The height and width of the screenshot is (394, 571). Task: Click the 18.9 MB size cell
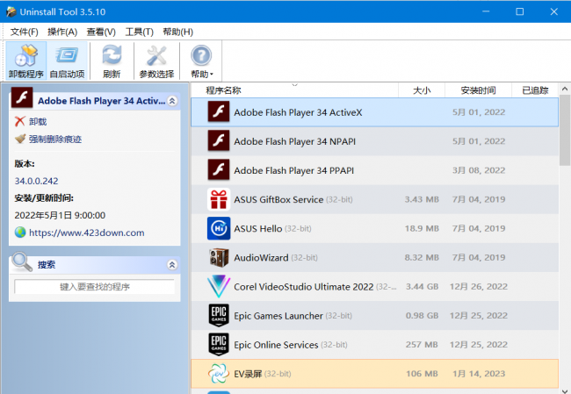pos(422,228)
